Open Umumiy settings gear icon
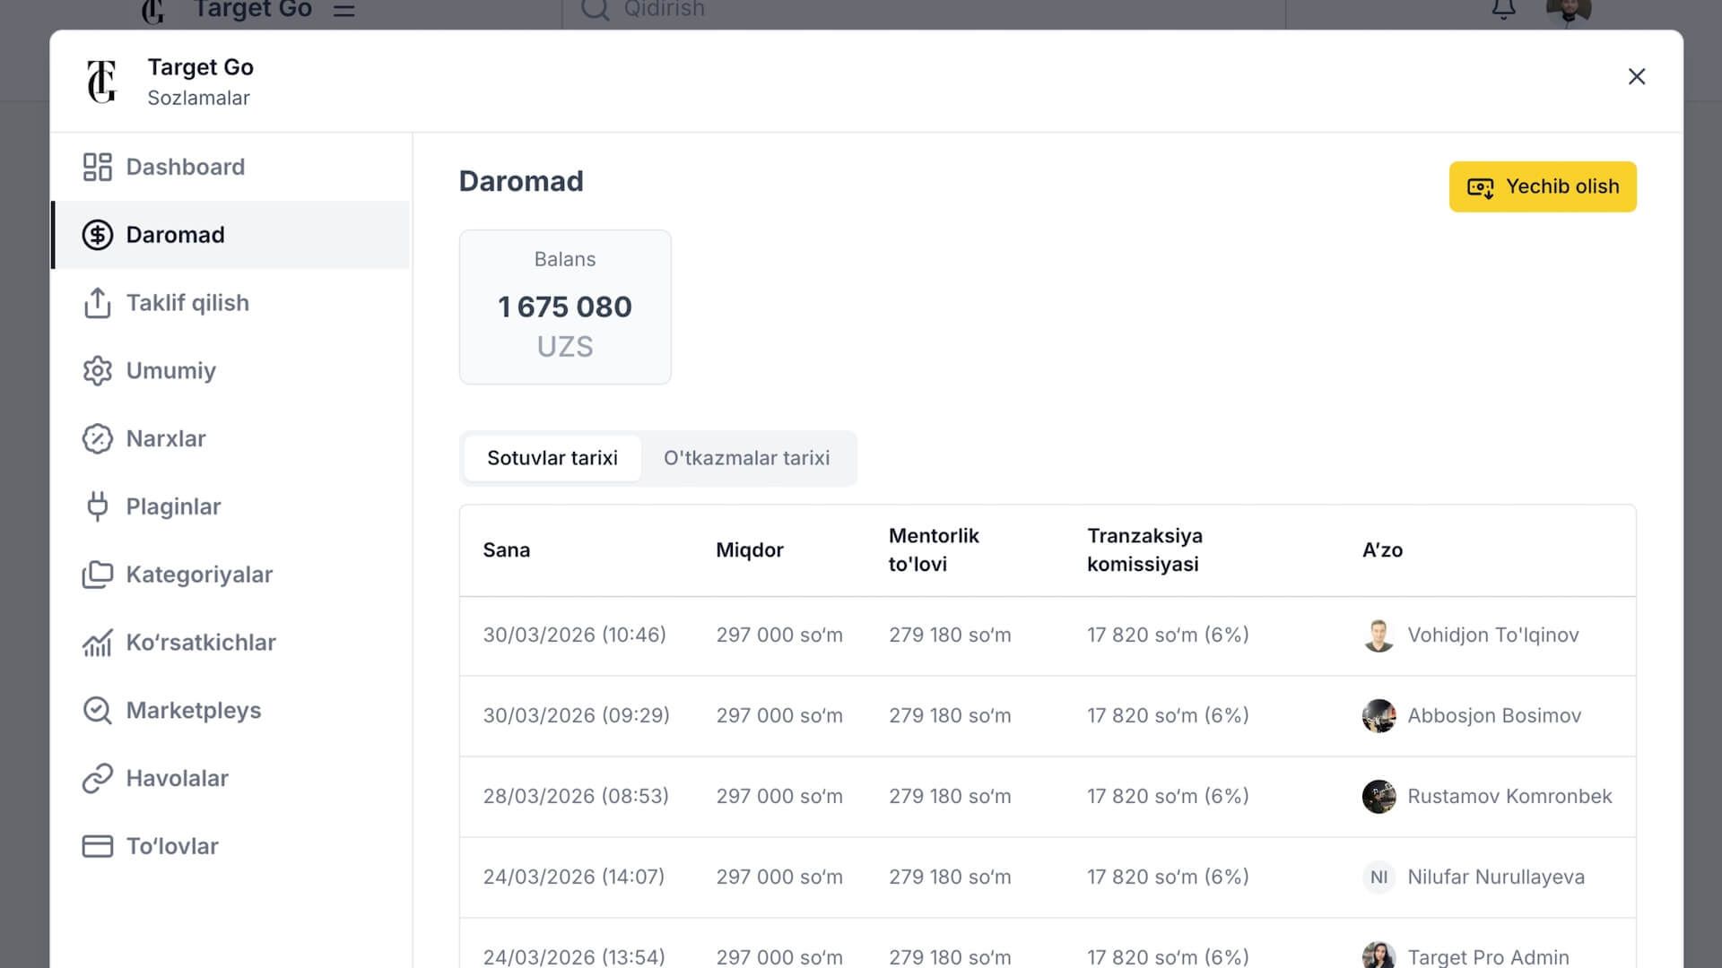Viewport: 1722px width, 968px height. tap(97, 371)
